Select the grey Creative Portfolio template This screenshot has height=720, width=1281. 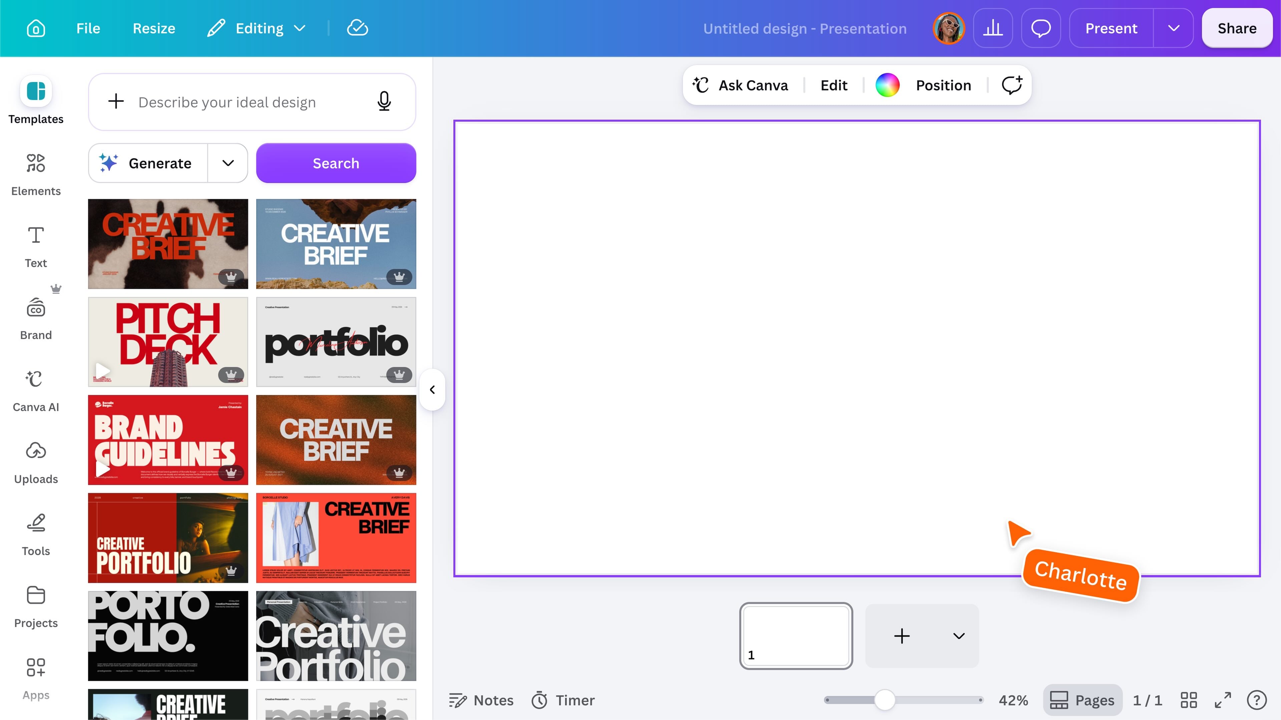click(x=336, y=636)
